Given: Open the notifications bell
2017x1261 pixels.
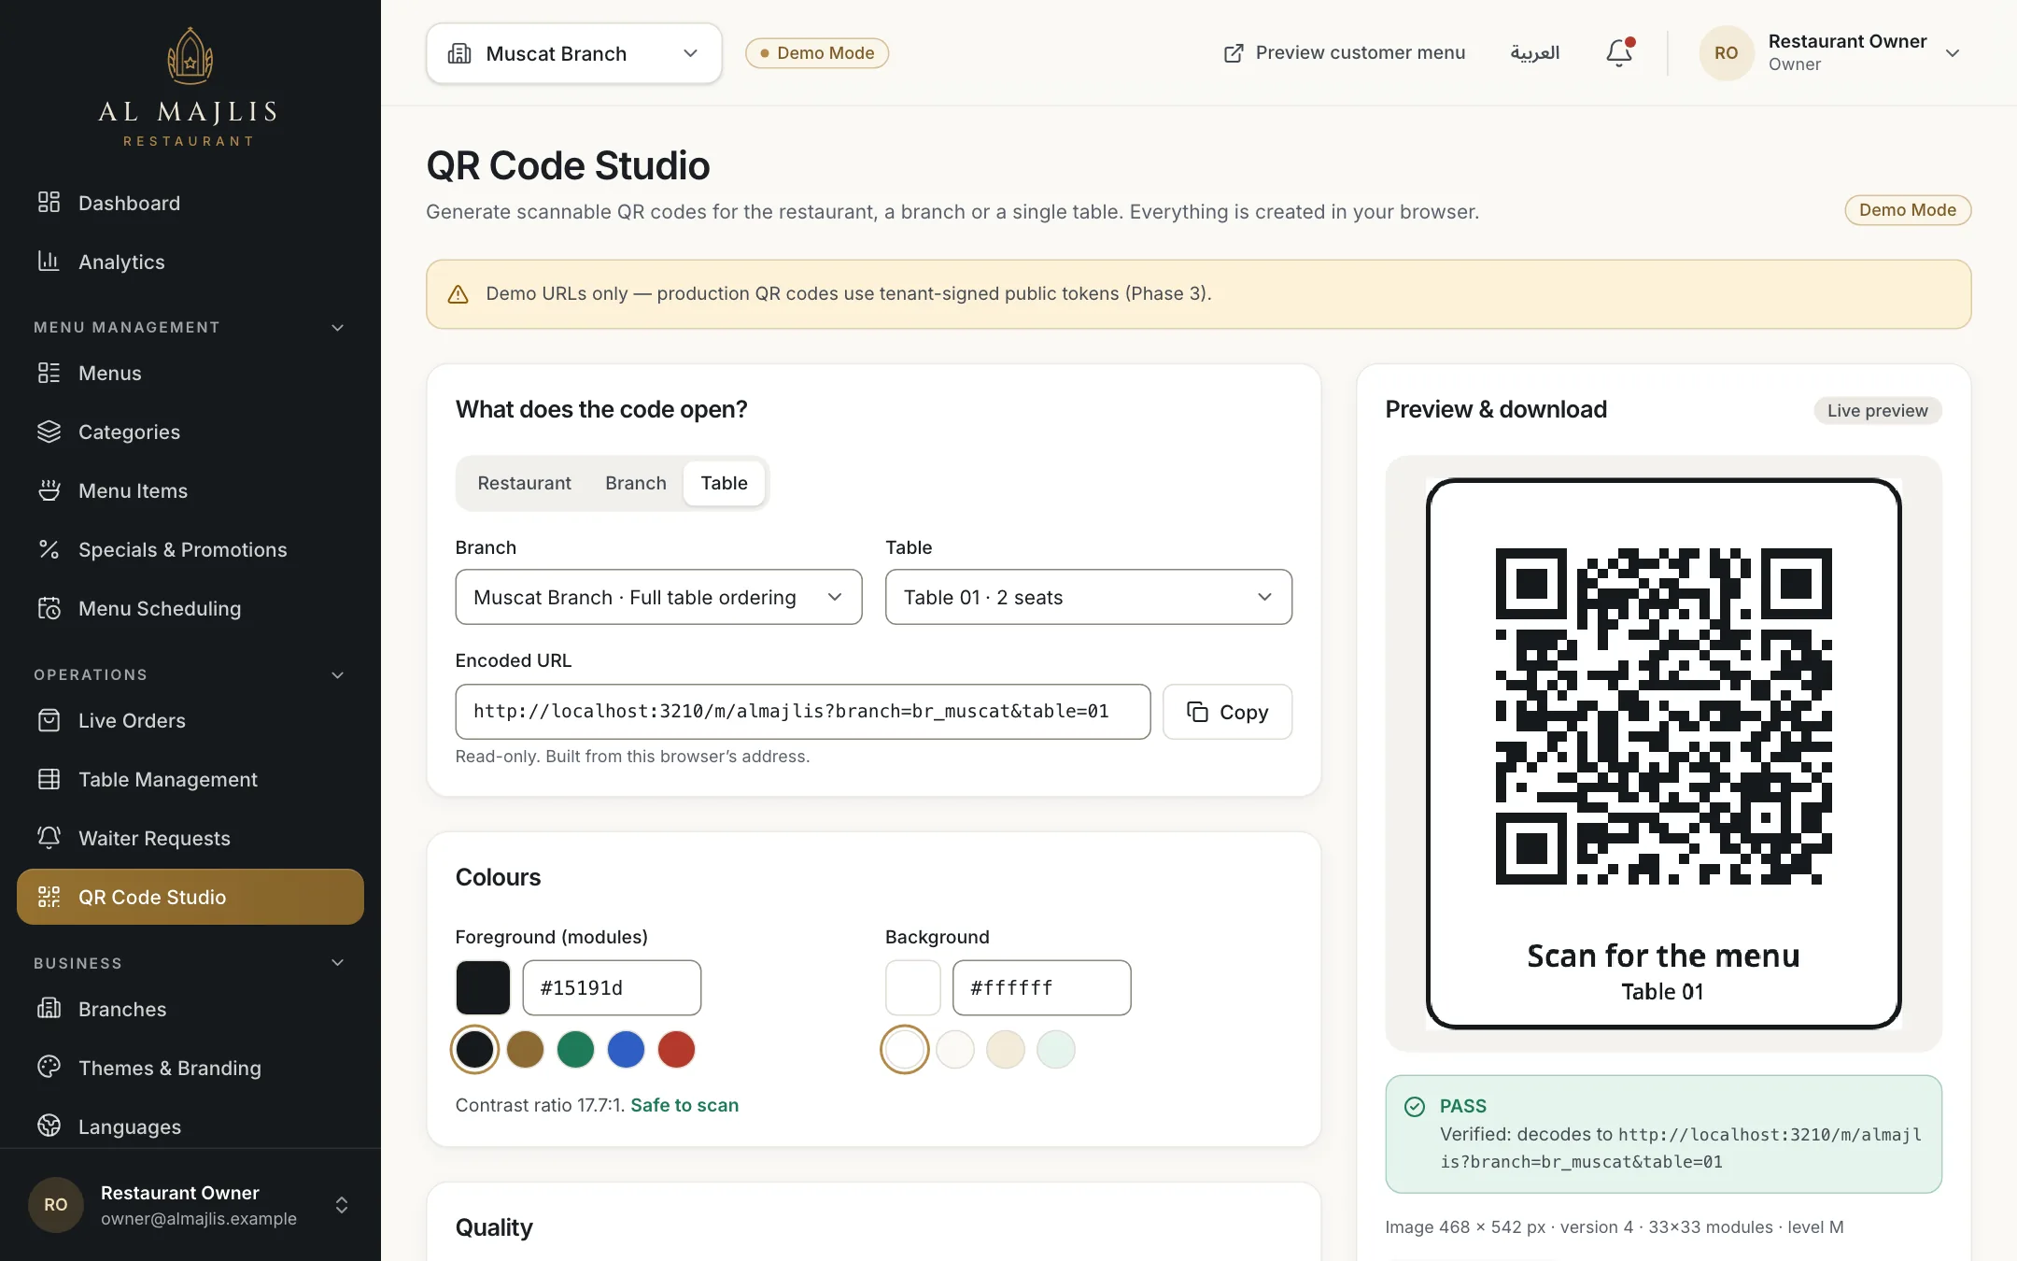Looking at the screenshot, I should pos(1619,53).
